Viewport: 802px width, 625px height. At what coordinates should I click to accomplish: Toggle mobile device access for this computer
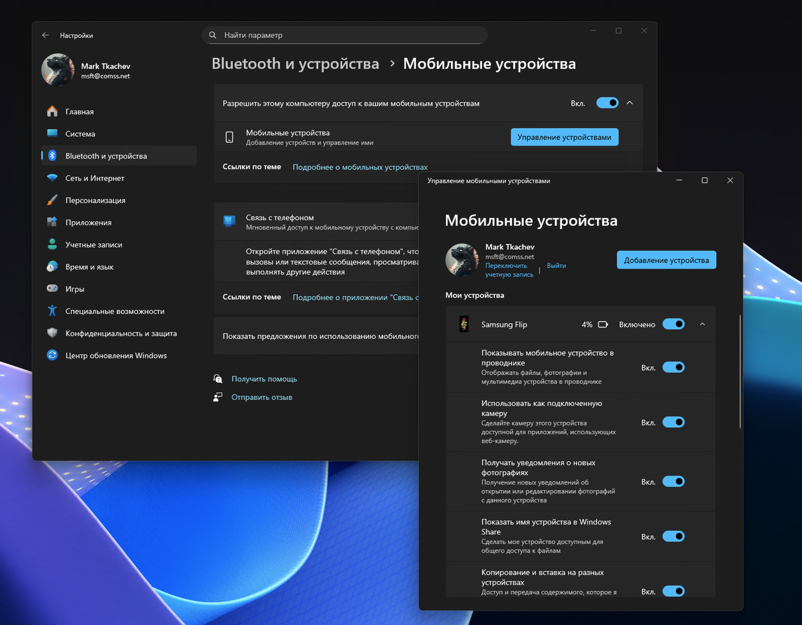pyautogui.click(x=607, y=103)
